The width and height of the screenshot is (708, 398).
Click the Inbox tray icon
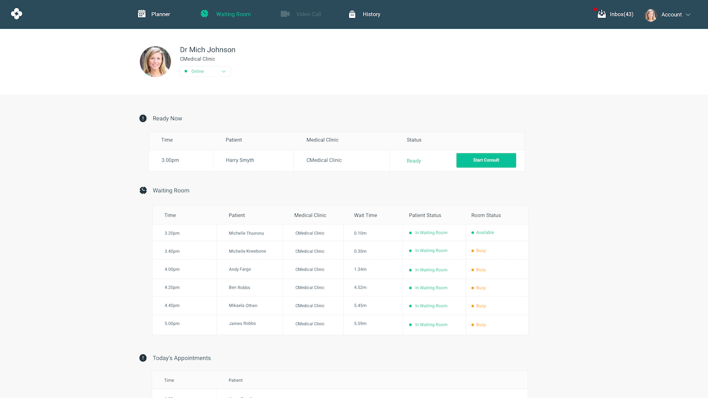(601, 14)
